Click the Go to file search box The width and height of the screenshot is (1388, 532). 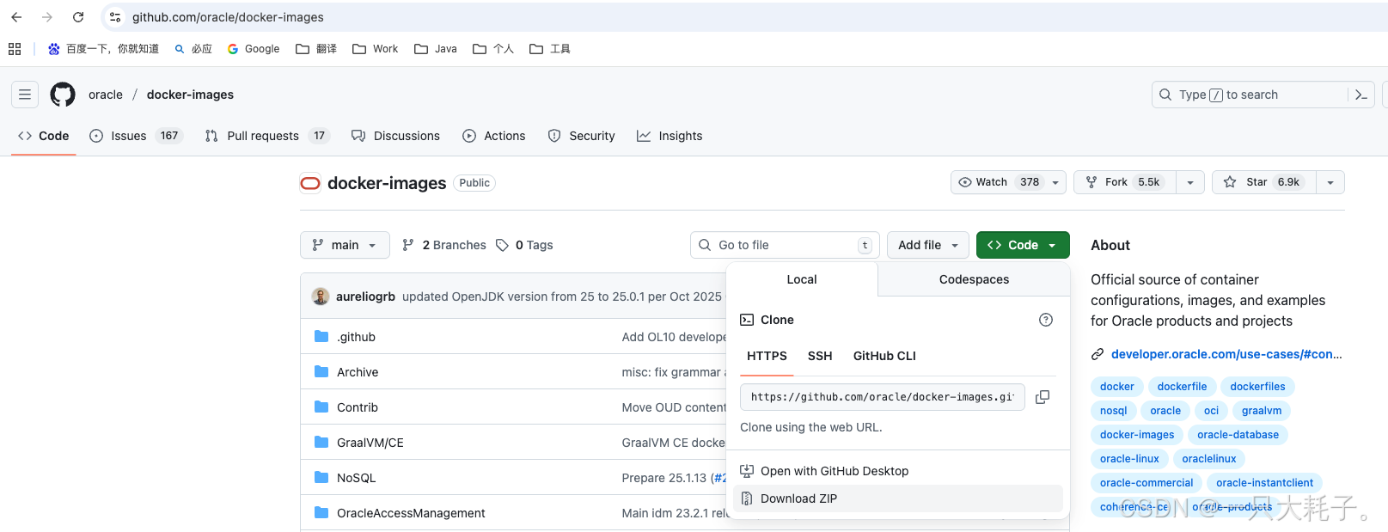click(x=785, y=245)
